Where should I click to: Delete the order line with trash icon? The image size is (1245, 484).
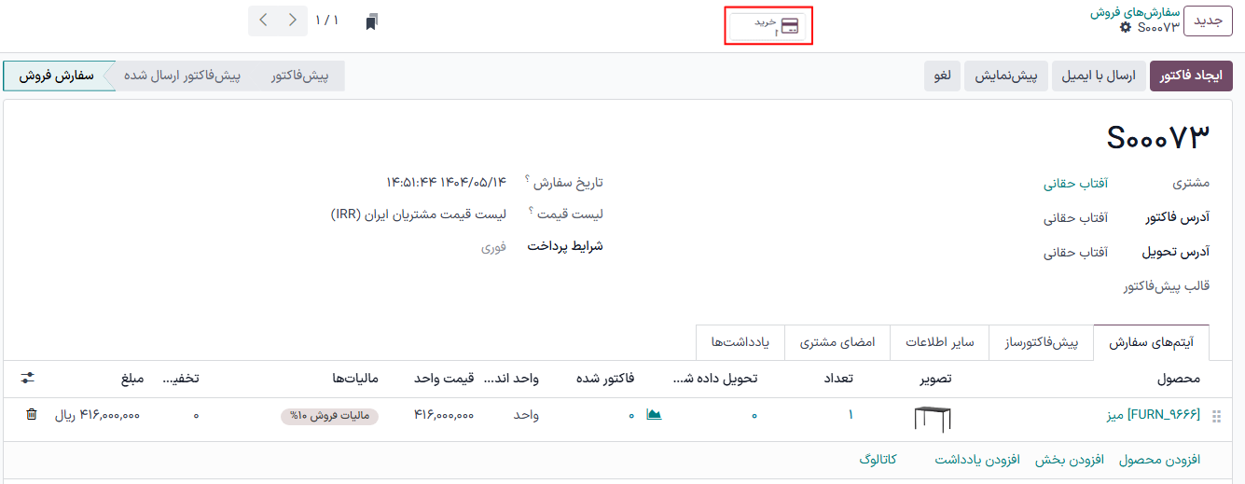click(x=32, y=415)
